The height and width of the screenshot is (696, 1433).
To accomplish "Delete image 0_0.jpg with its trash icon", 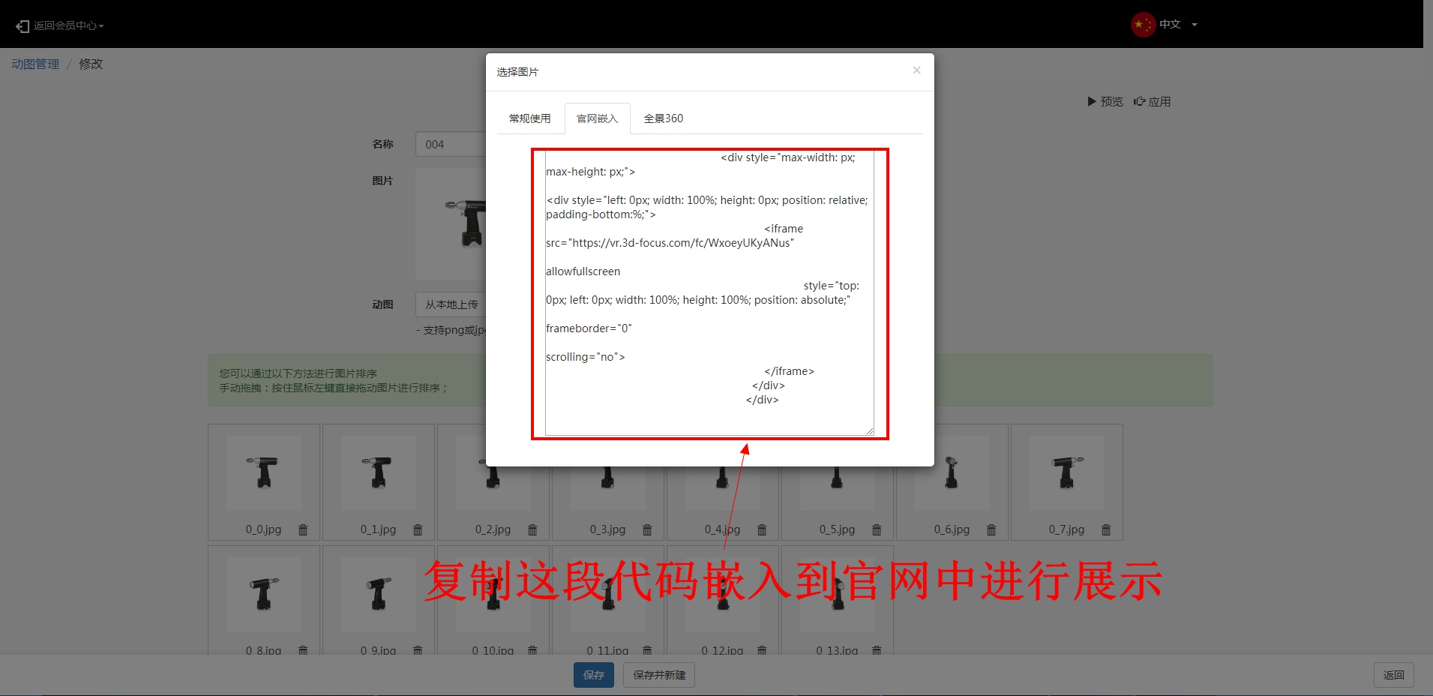I will [x=303, y=529].
